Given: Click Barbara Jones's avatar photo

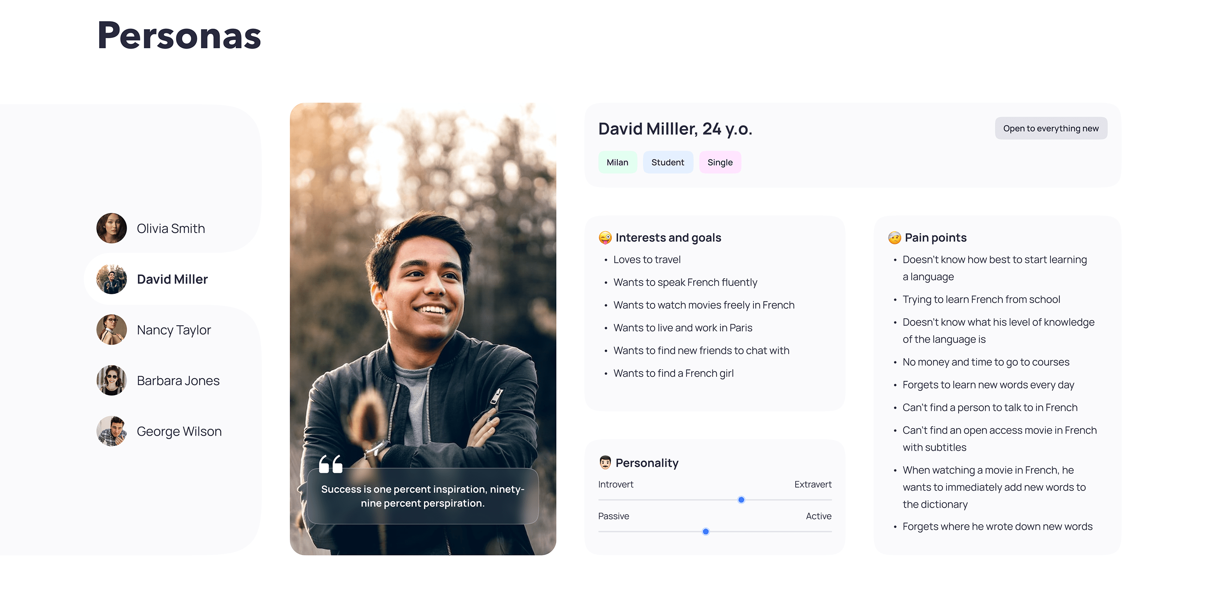Looking at the screenshot, I should pos(112,380).
